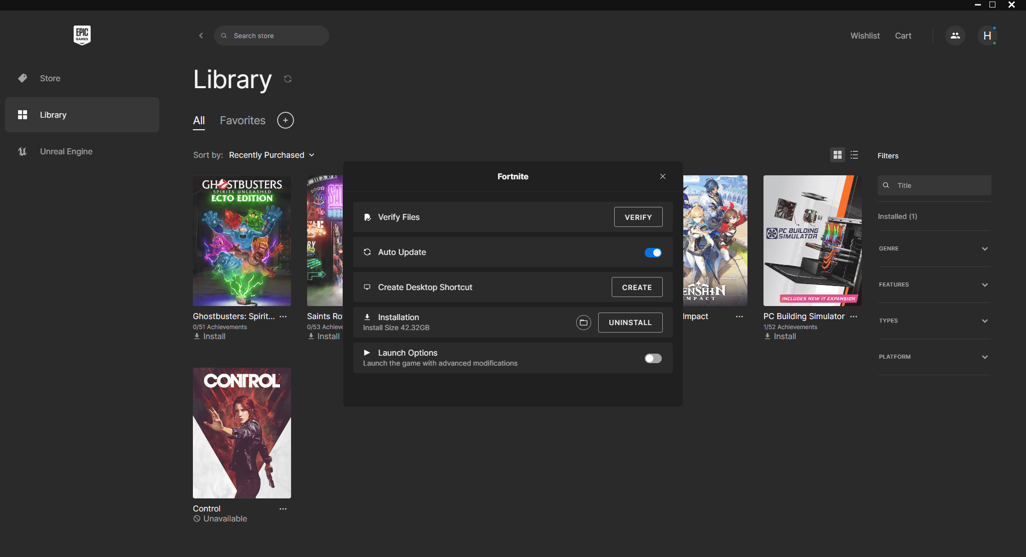The width and height of the screenshot is (1026, 557).
Task: Open options menu on Ghostbusters card
Action: point(283,316)
